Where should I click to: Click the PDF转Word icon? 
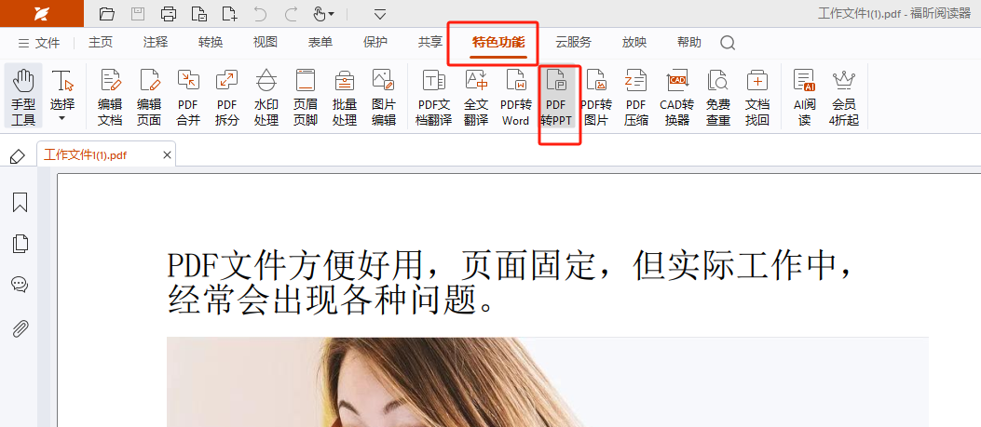tap(515, 98)
